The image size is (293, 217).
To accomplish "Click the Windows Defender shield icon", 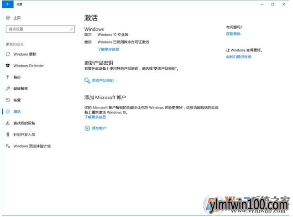I will pyautogui.click(x=8, y=66).
